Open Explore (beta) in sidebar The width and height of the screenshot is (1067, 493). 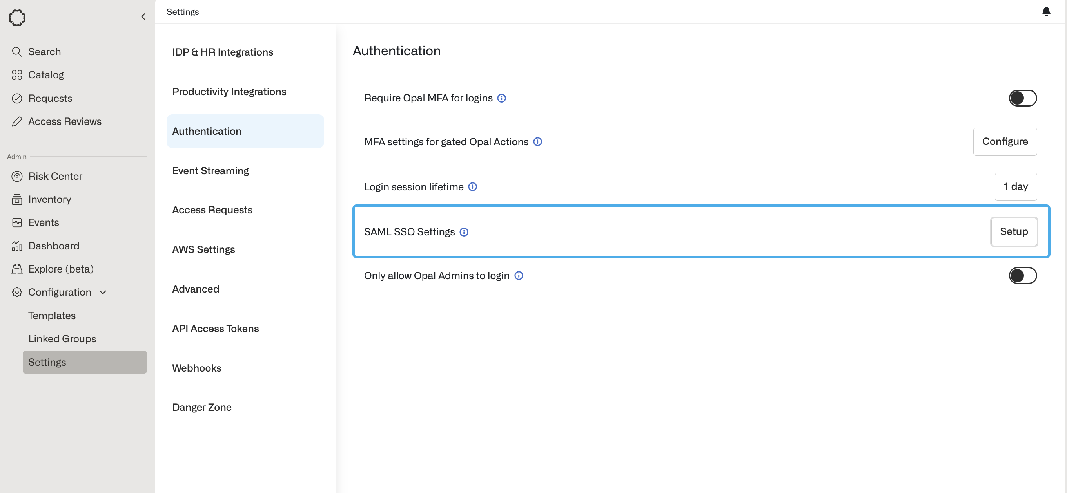coord(60,269)
